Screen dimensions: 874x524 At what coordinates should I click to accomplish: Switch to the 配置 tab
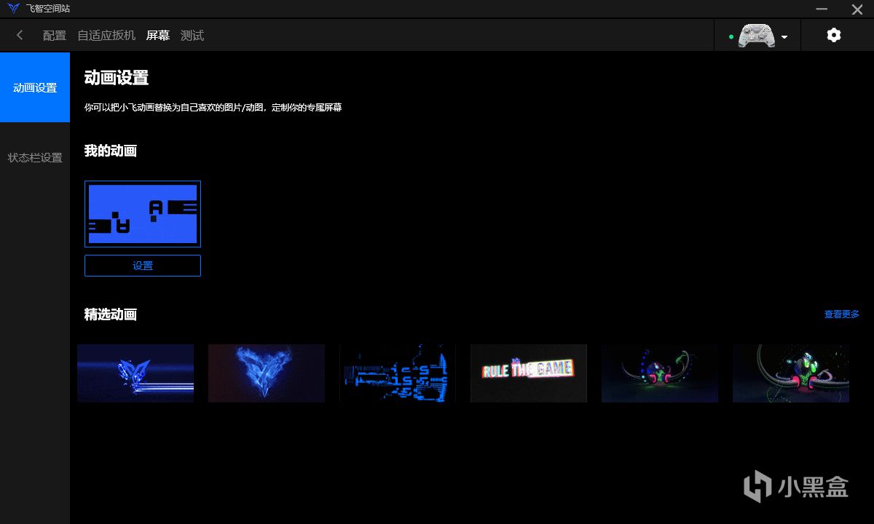(55, 34)
